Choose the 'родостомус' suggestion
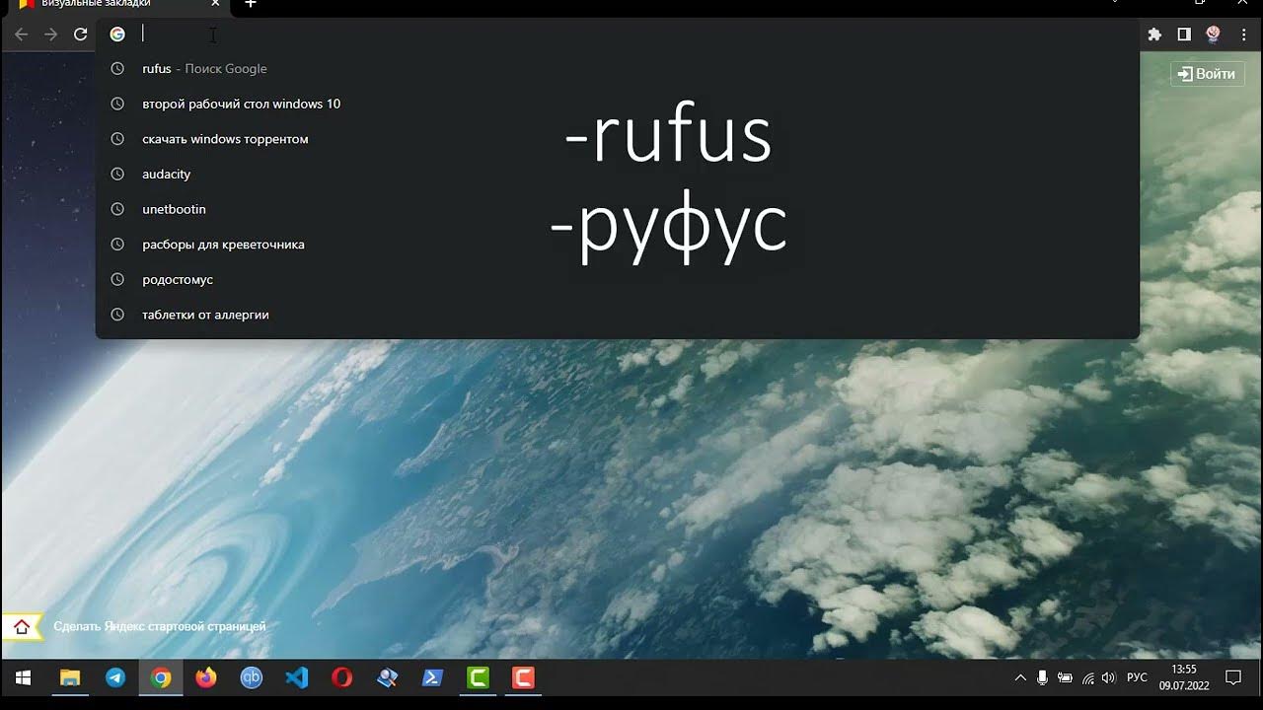Viewport: 1263px width, 710px height. point(617,280)
